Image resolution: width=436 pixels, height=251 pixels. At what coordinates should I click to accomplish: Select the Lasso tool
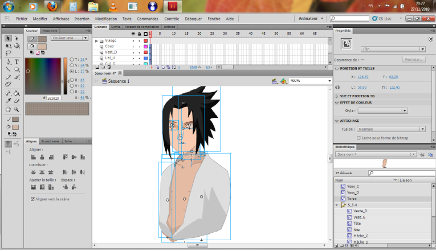pos(8,53)
